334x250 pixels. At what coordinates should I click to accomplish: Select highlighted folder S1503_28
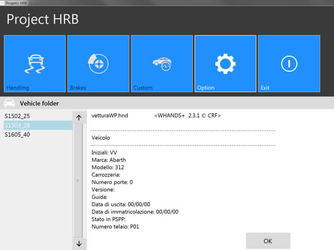pos(17,125)
